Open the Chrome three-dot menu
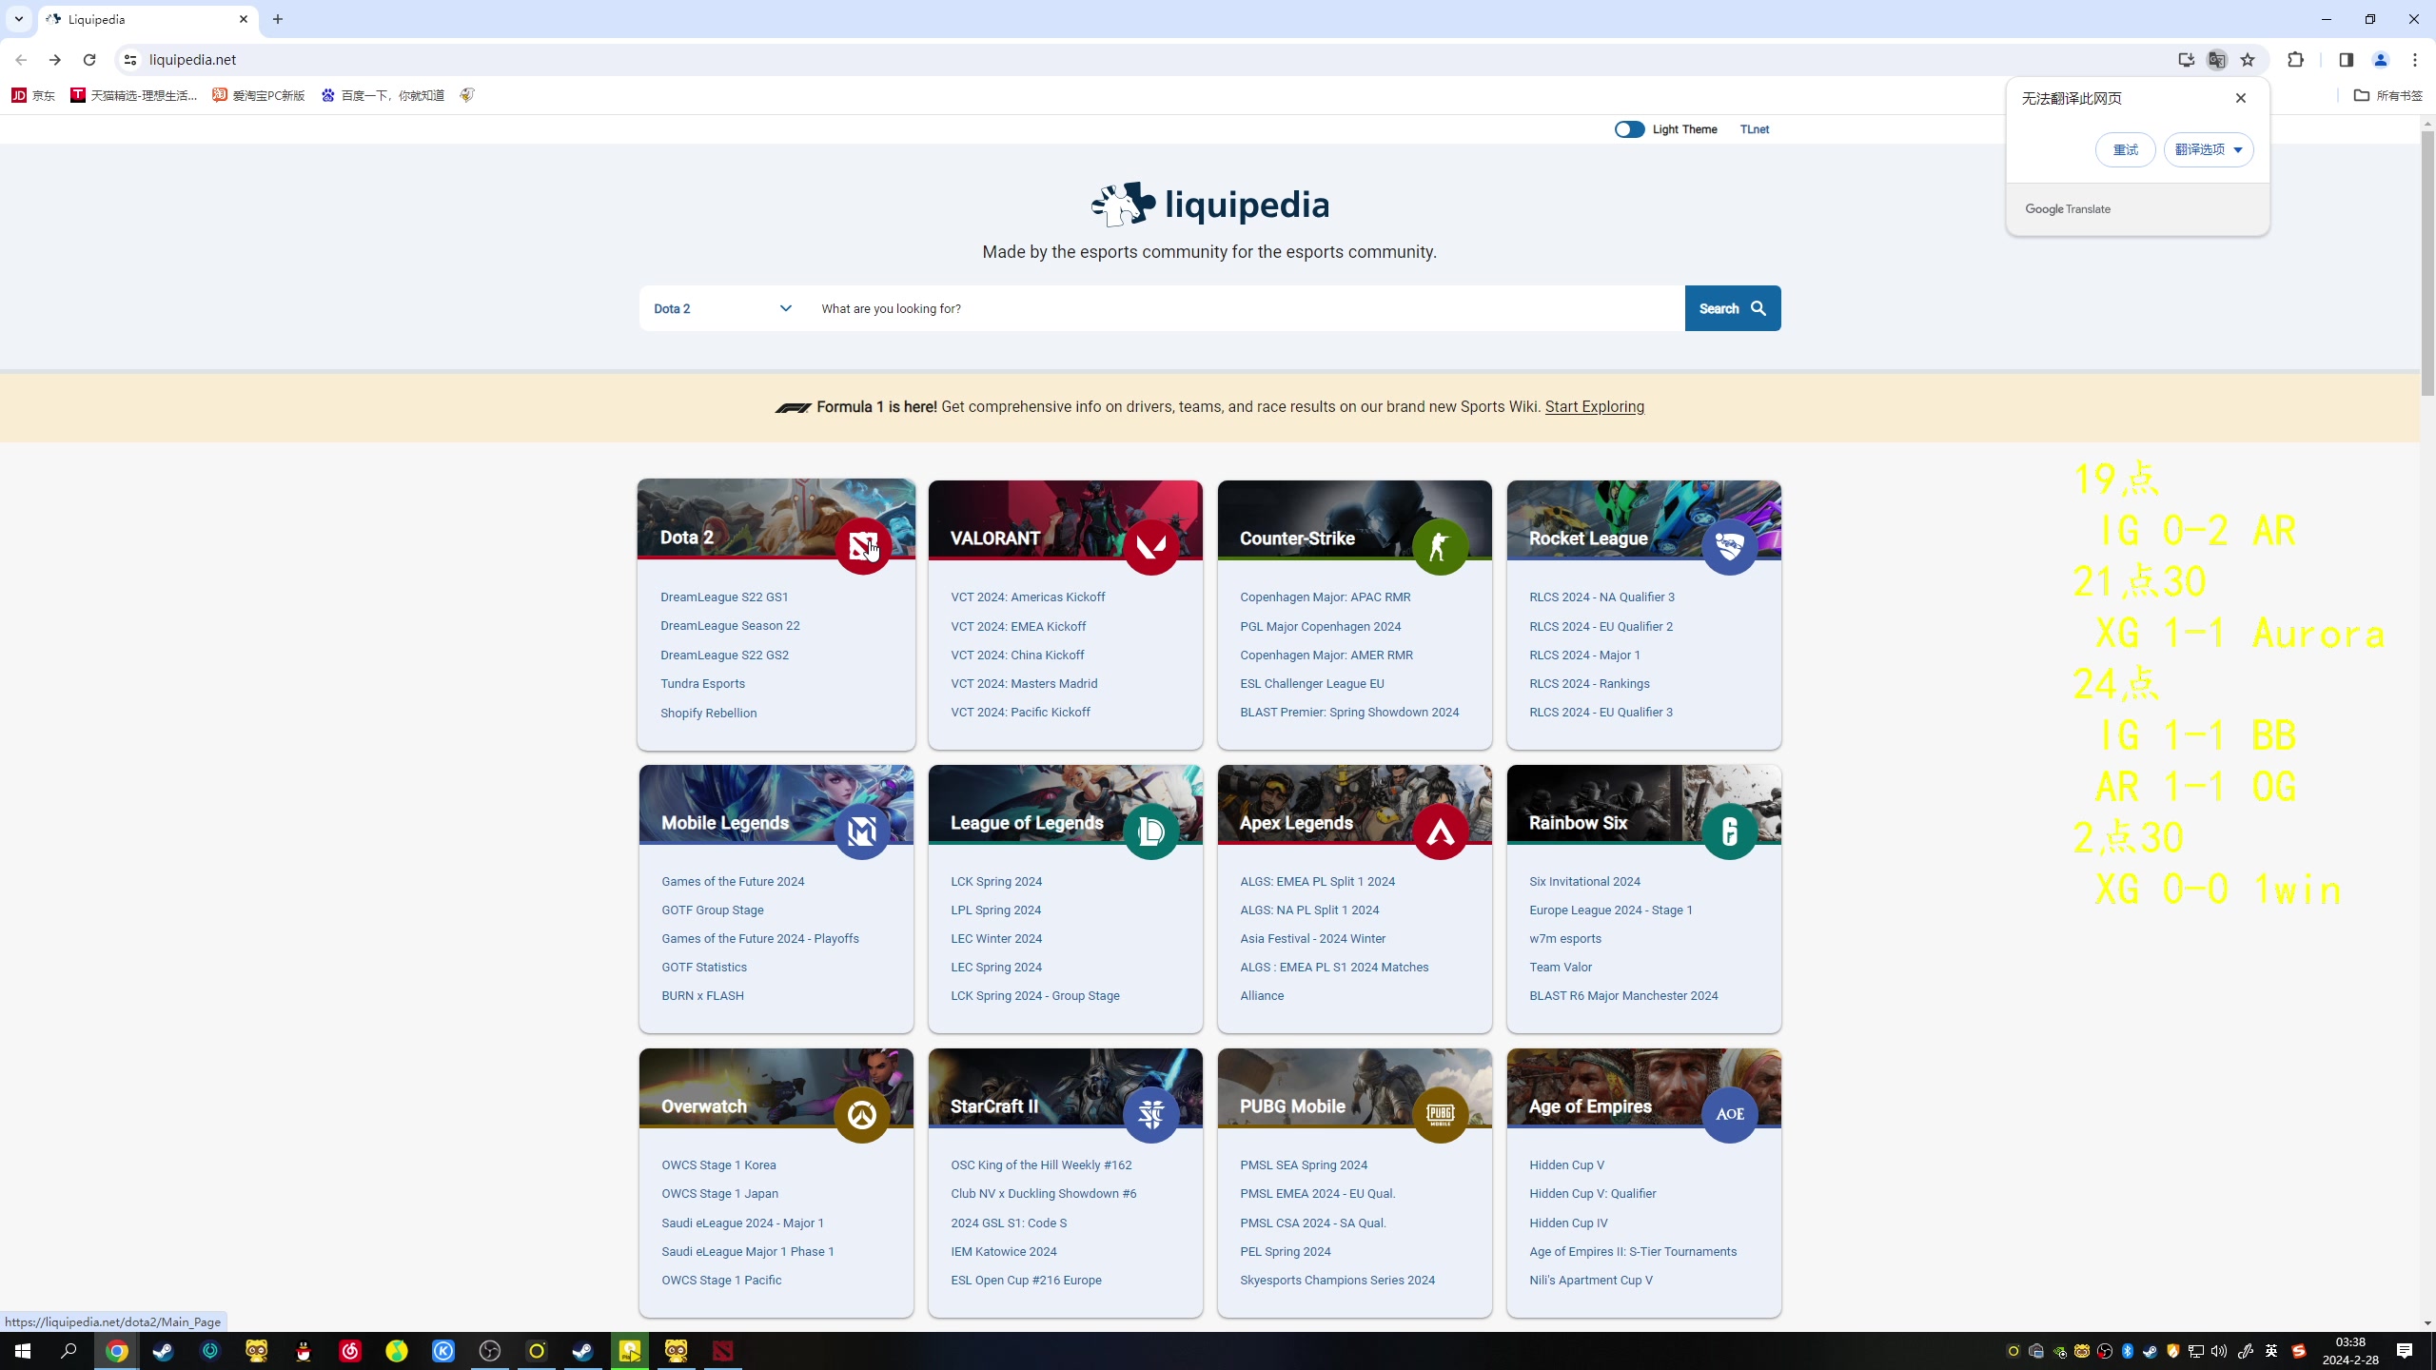 (x=2415, y=60)
